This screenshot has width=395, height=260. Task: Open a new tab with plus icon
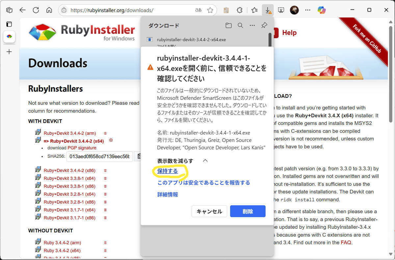[x=9, y=52]
